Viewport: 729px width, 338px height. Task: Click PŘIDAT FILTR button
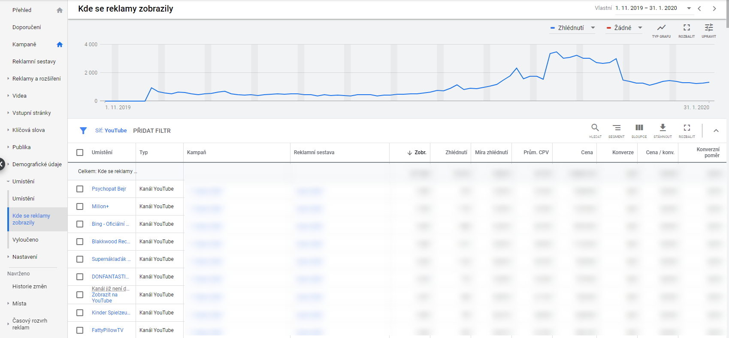coord(152,131)
